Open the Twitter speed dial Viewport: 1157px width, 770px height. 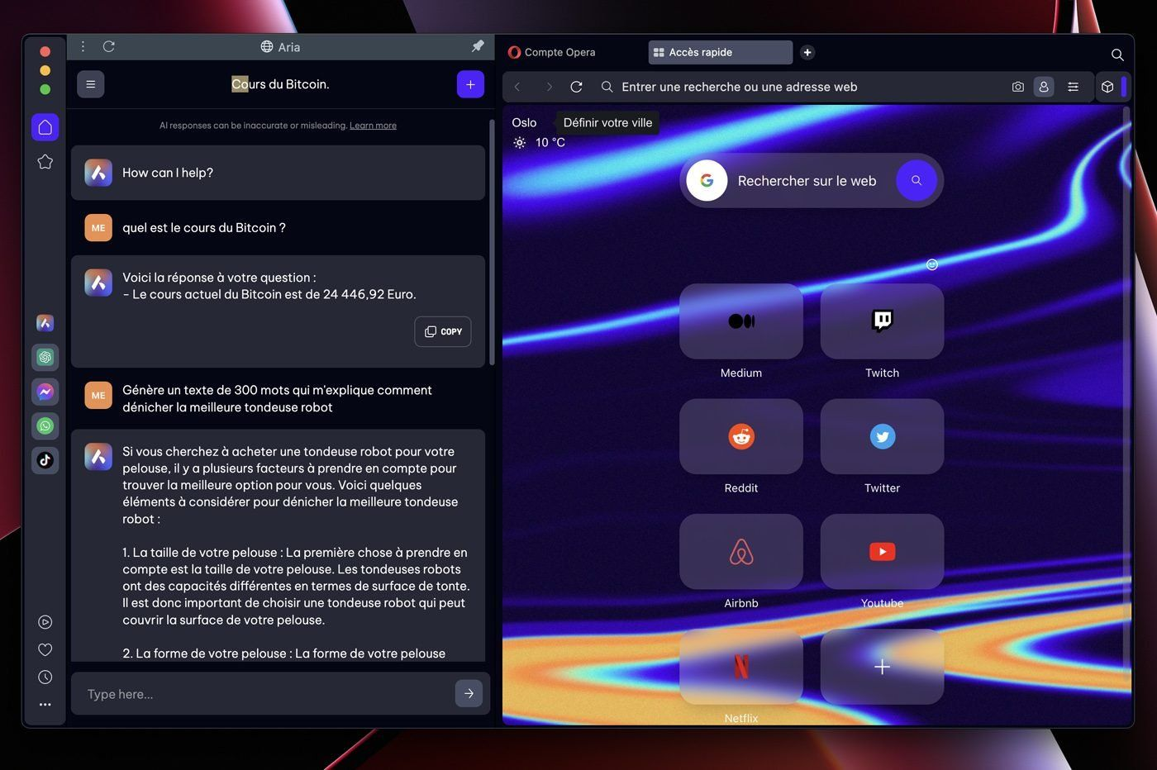[882, 436]
